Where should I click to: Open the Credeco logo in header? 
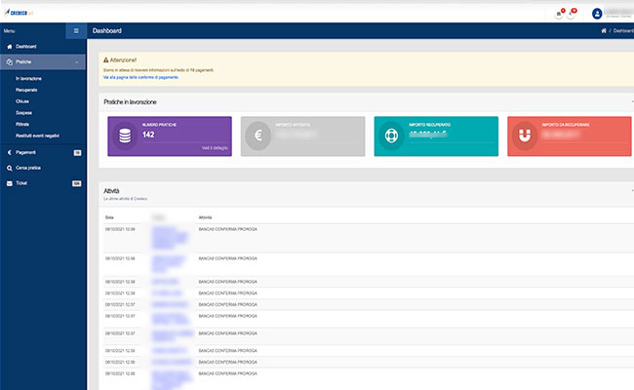point(19,13)
